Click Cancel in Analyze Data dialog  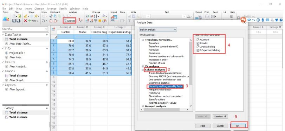point(220,126)
